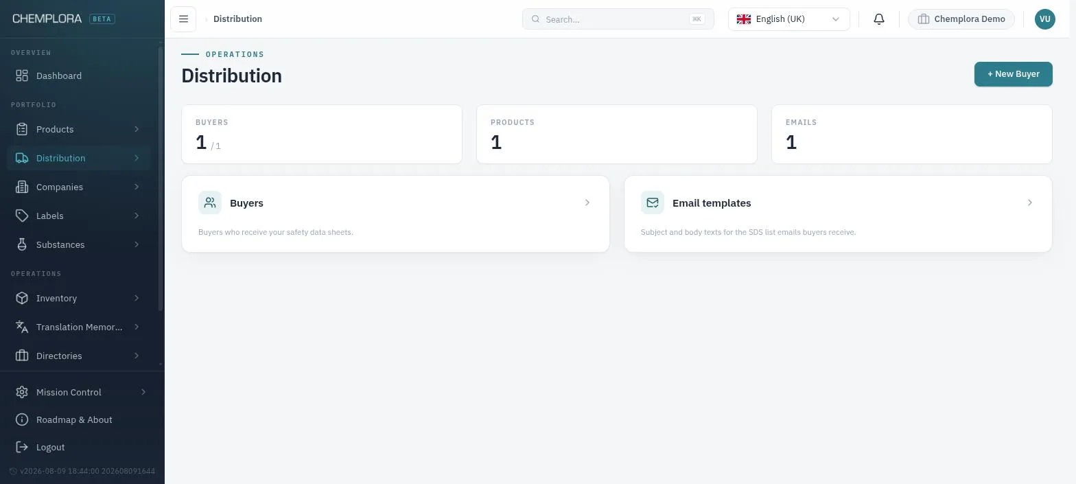
Task: Click the + New Buyer button
Action: pyautogui.click(x=1013, y=74)
